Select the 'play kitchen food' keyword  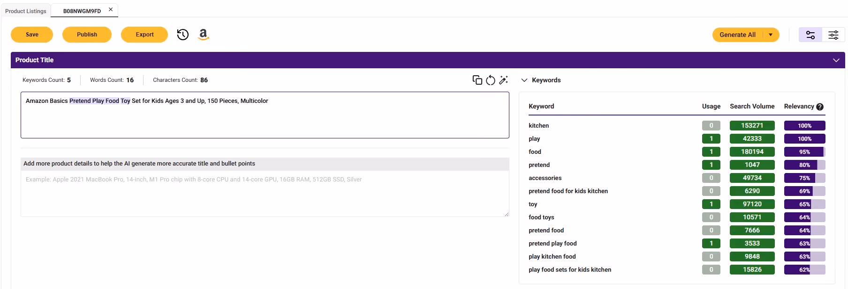click(x=552, y=257)
